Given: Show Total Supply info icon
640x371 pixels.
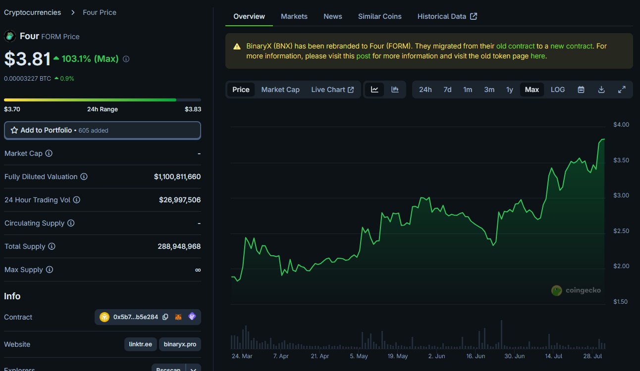Looking at the screenshot, I should pos(52,246).
